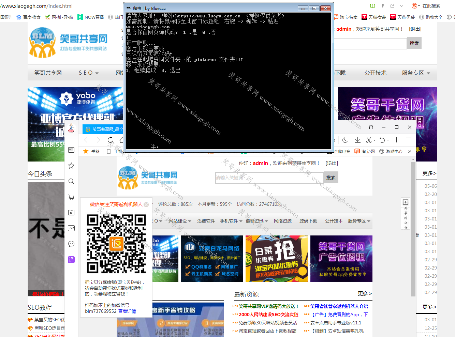Click user avatar in front browser sidebar
This screenshot has height=337, width=455.
71,128
